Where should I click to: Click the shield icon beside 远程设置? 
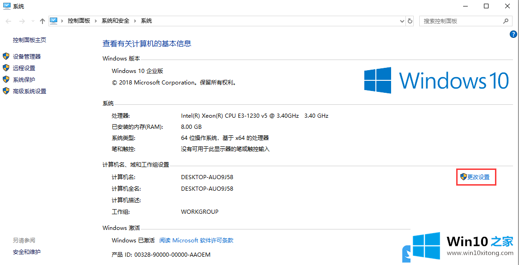click(x=6, y=68)
